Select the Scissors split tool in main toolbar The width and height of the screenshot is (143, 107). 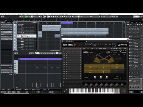pos(55,17)
